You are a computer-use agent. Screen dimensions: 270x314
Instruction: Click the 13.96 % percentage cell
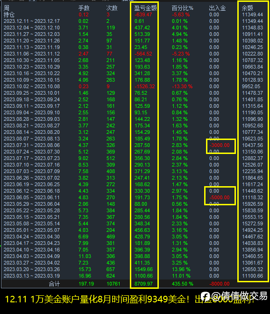[181, 269]
